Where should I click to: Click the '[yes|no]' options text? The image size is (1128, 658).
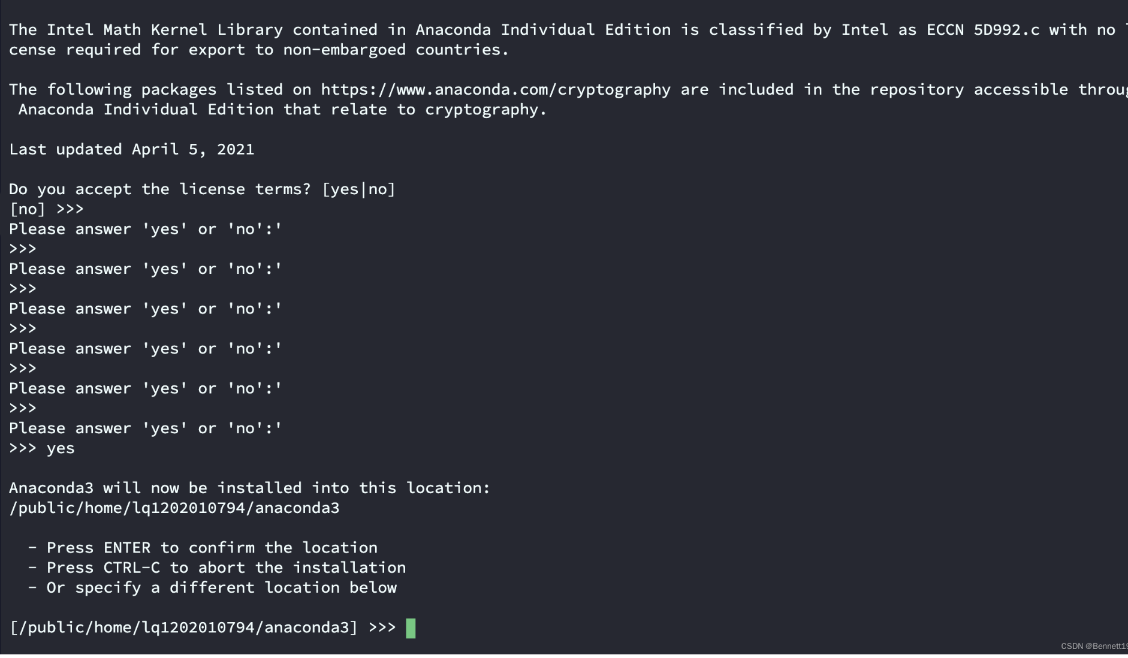358,189
